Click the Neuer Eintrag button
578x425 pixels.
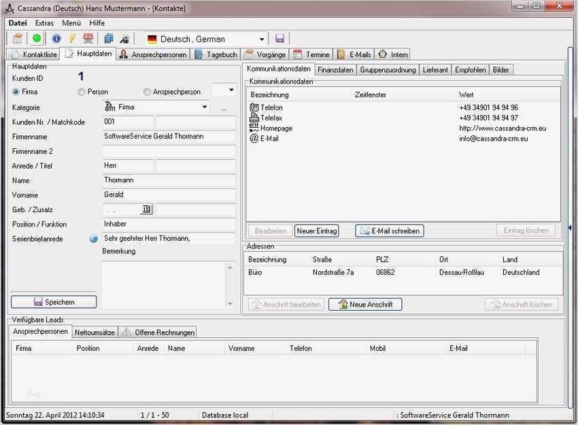tap(317, 231)
